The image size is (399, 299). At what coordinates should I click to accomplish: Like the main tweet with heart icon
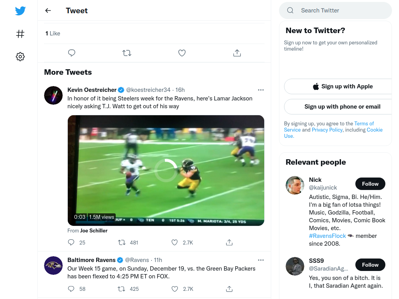(182, 53)
